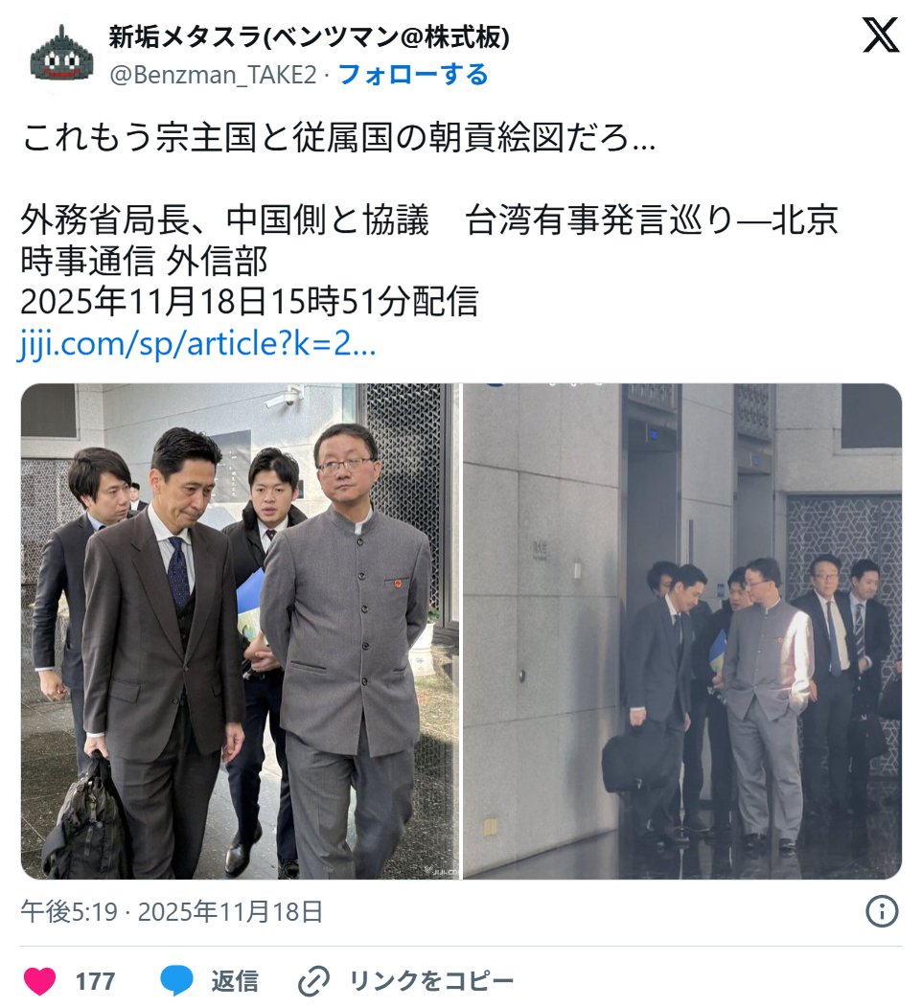Screen dimensions: 922x1008
Task: Open the jiji.com article link
Action: click(196, 344)
